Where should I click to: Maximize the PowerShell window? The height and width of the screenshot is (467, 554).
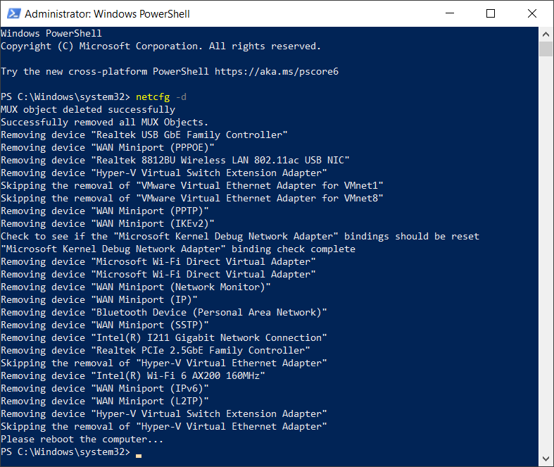(491, 13)
